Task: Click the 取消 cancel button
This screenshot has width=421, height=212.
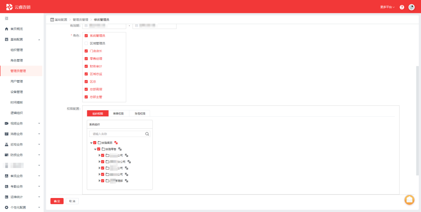Action: pos(72,201)
